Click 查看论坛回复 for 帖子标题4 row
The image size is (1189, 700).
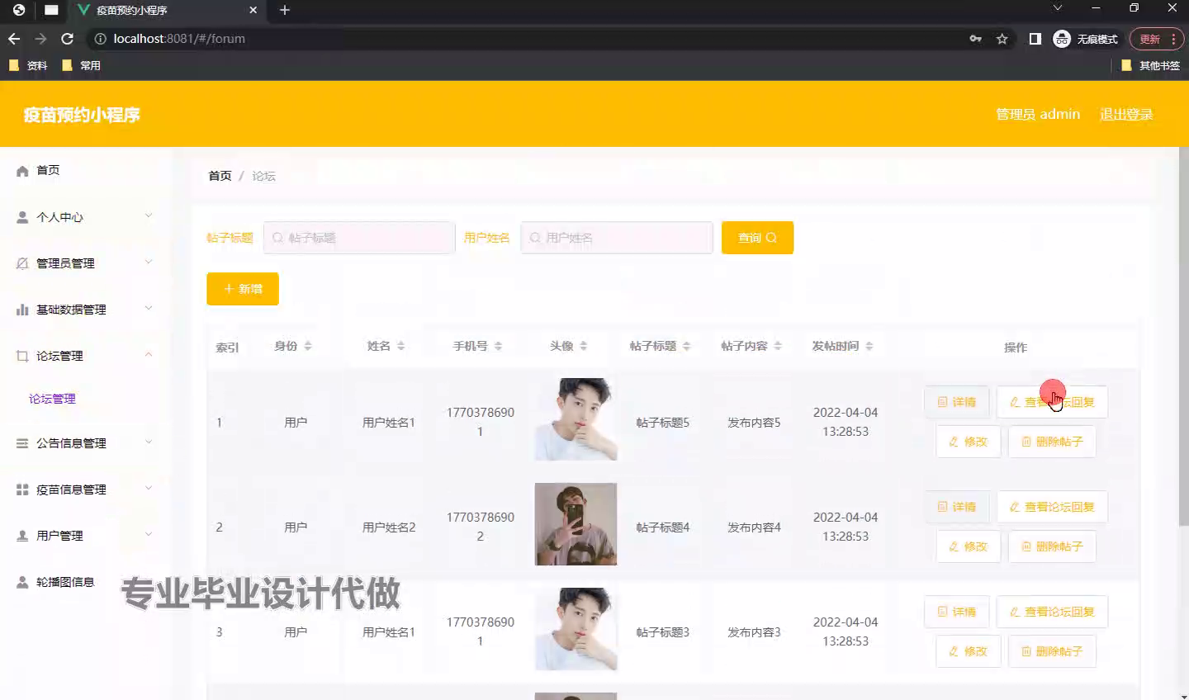click(1052, 507)
